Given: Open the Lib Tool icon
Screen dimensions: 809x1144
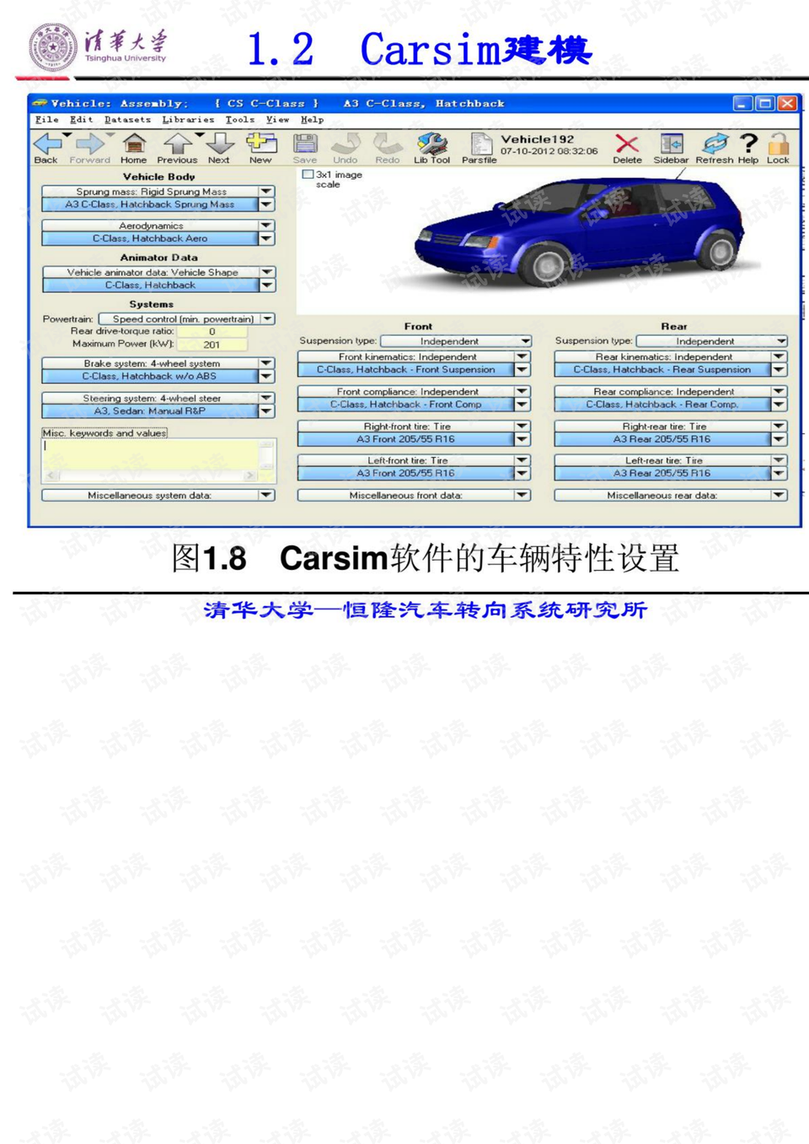Looking at the screenshot, I should 431,145.
